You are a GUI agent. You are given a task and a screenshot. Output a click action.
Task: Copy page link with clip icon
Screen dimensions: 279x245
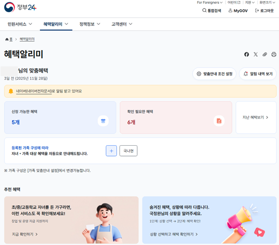pyautogui.click(x=264, y=55)
